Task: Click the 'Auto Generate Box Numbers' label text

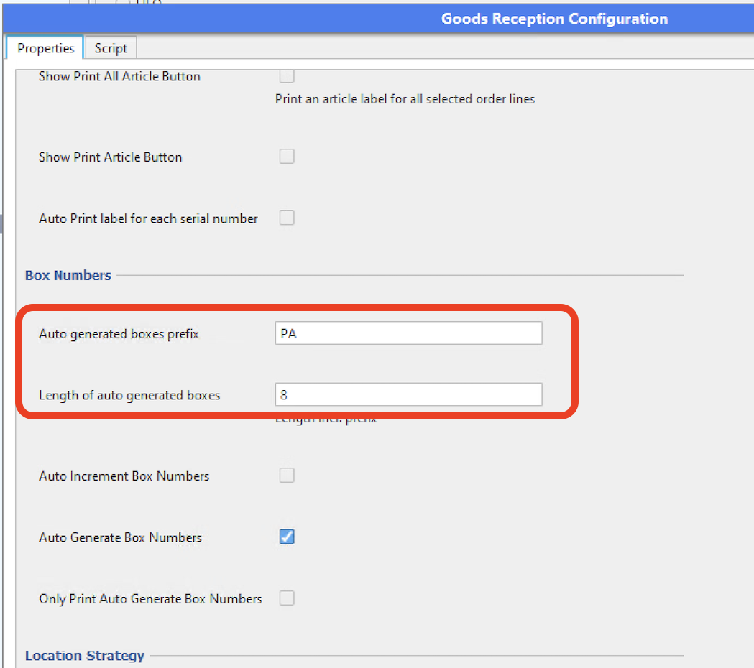Action: 120,537
